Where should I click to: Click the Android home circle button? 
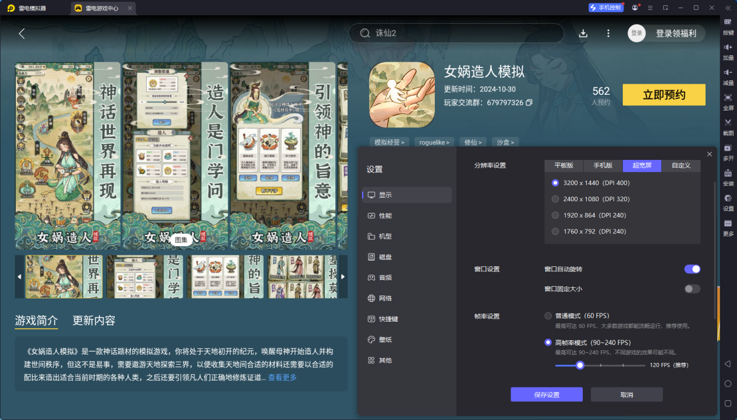click(x=728, y=383)
